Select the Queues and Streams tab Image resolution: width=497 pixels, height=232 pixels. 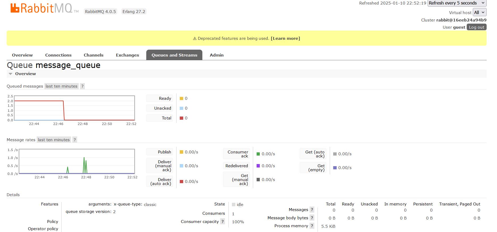pyautogui.click(x=174, y=55)
